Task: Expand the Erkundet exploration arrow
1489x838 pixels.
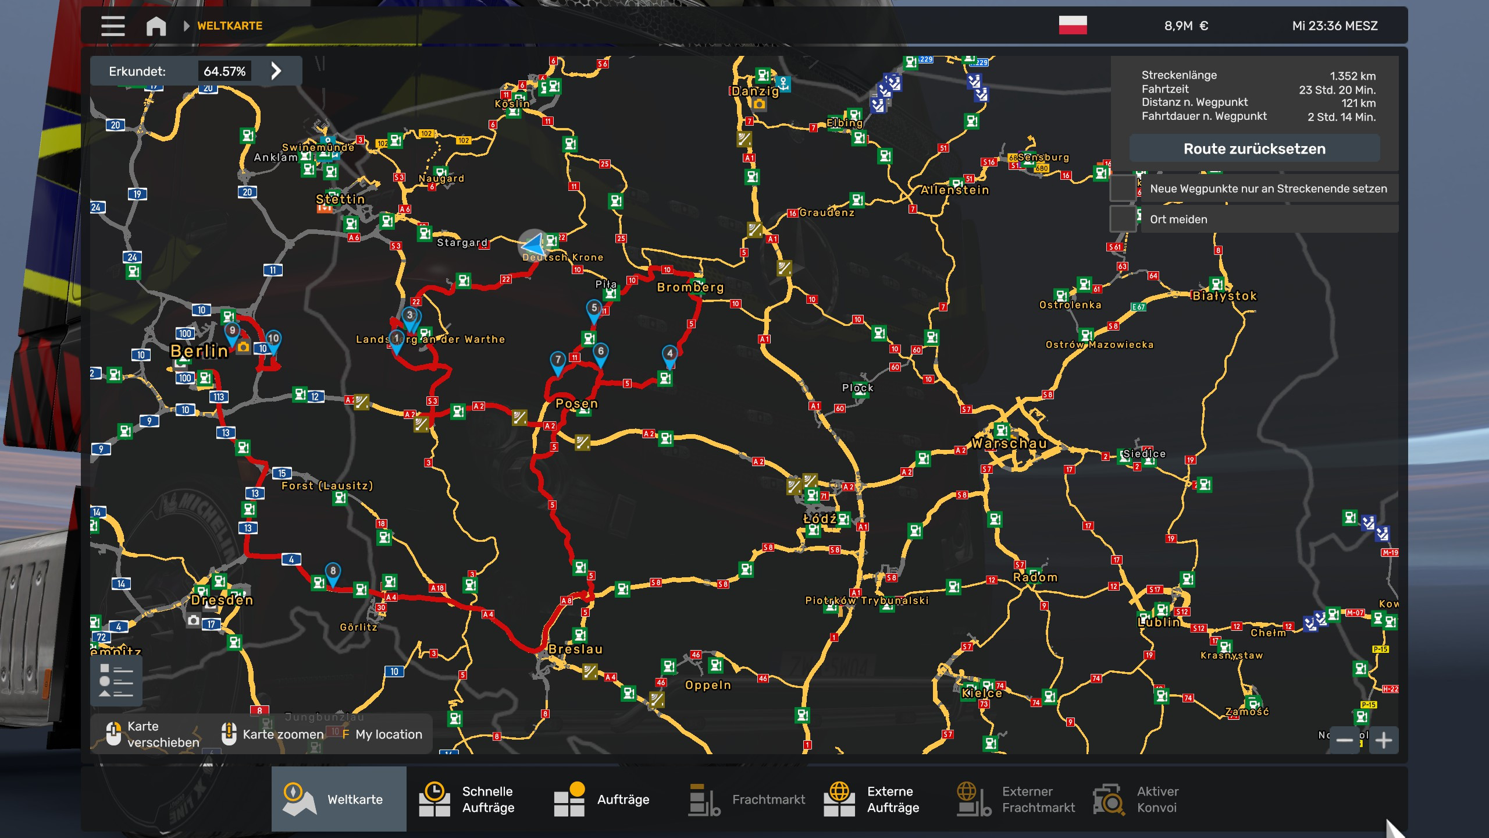Action: (276, 71)
